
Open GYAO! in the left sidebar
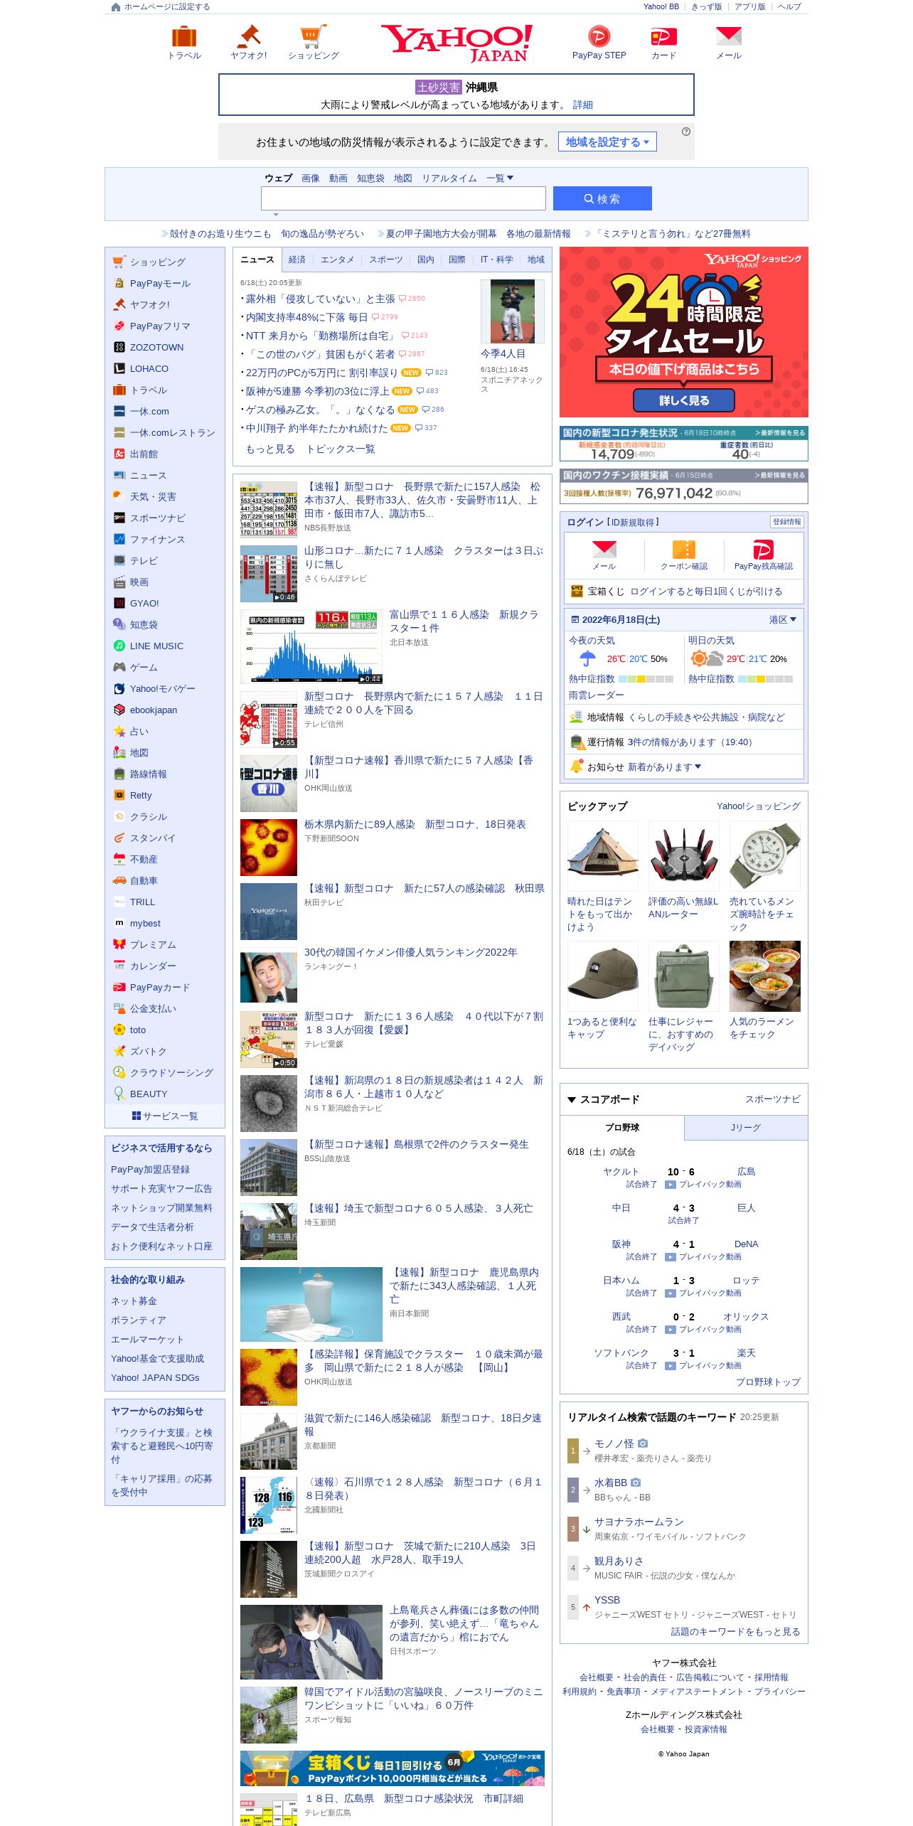point(144,603)
